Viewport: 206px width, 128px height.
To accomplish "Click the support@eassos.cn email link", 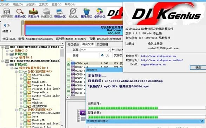I will click(153, 64).
